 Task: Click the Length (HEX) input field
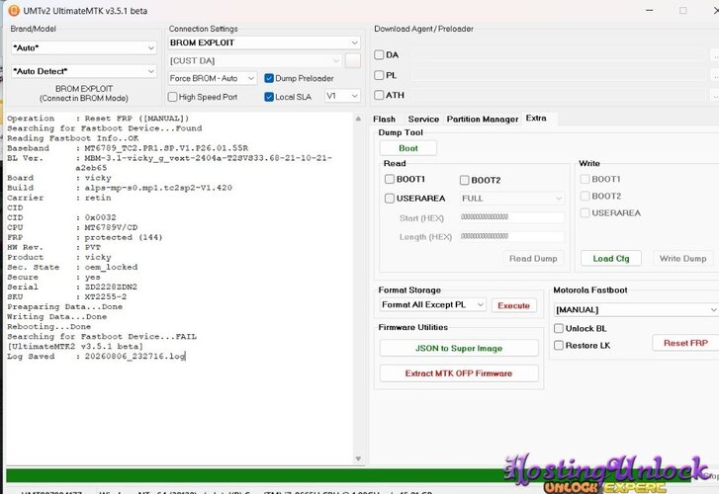(x=512, y=236)
